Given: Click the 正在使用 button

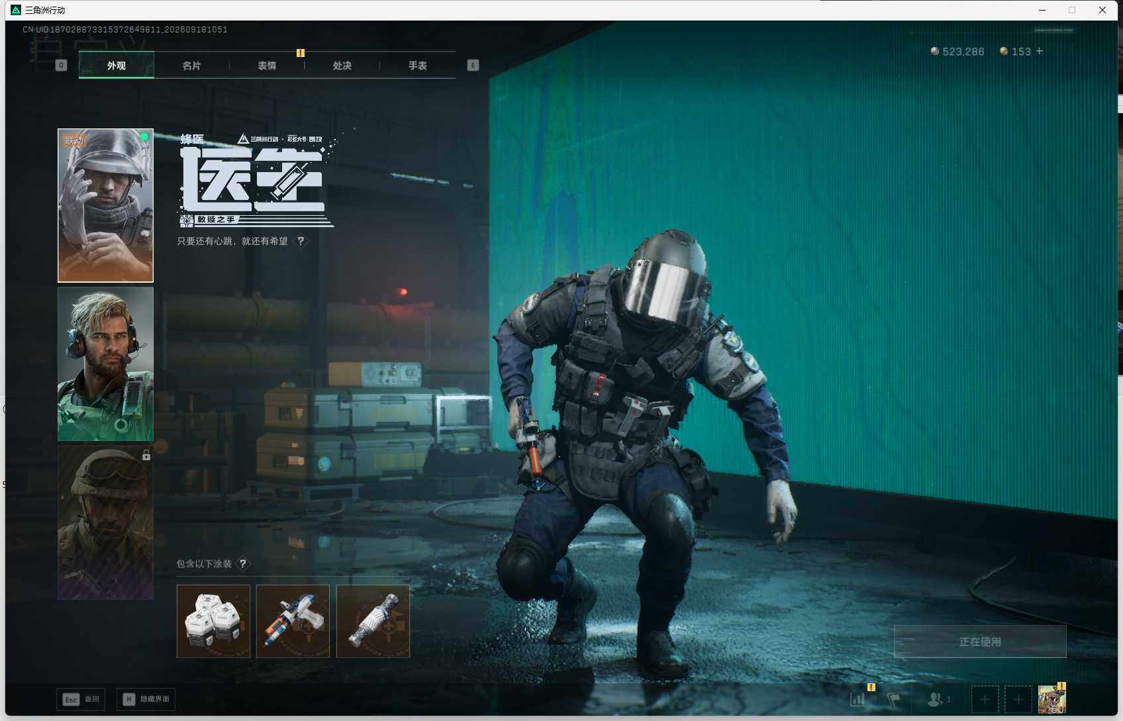Looking at the screenshot, I should tap(980, 642).
